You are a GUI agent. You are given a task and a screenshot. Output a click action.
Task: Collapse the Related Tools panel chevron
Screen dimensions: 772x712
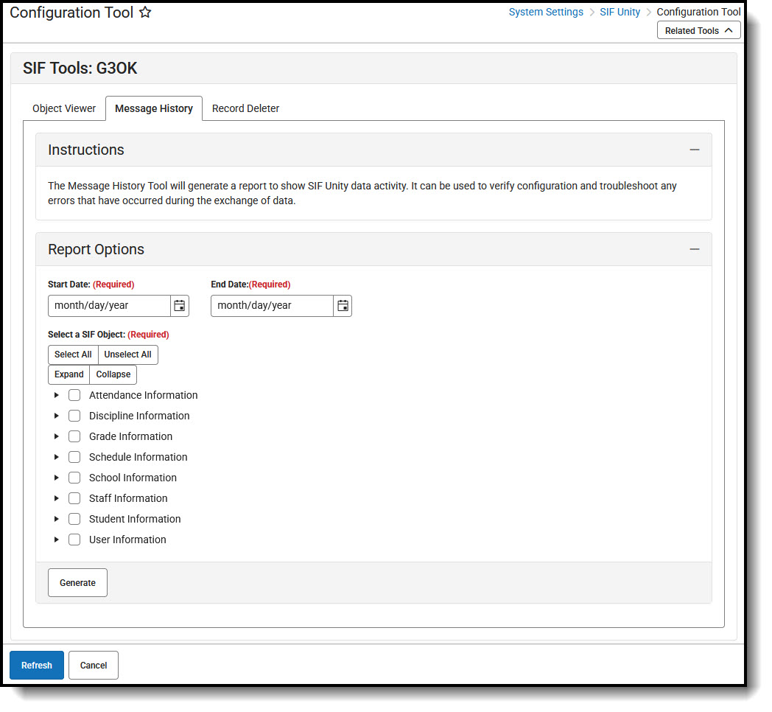[x=728, y=30]
